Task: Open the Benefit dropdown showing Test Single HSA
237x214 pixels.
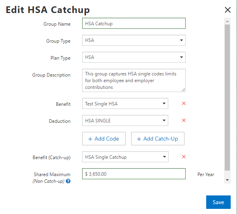Action: 125,104
